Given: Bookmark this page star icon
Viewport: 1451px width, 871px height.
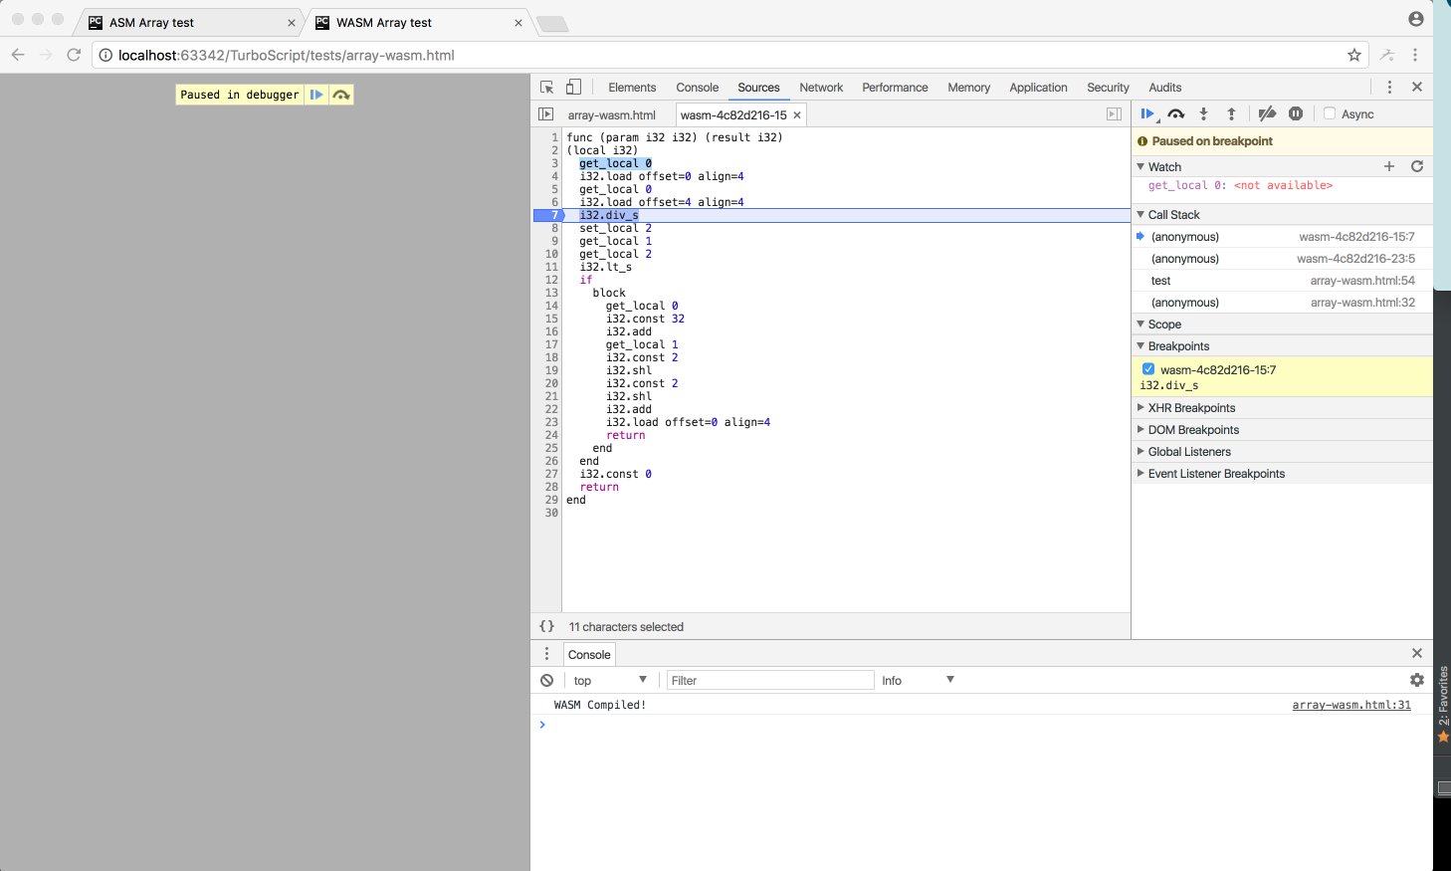Looking at the screenshot, I should coord(1354,55).
